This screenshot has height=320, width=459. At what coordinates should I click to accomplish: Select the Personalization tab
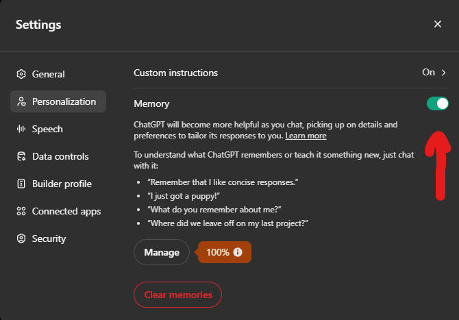pyautogui.click(x=58, y=101)
